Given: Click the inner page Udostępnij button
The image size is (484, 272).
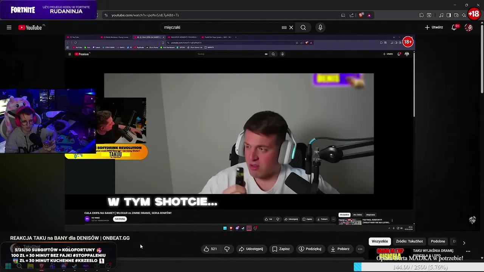Looking at the screenshot, I should (x=291, y=219).
